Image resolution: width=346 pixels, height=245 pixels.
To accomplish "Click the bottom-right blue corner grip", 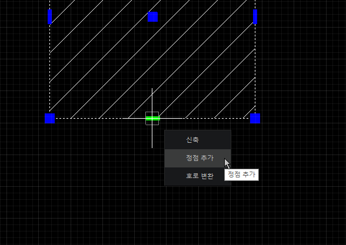I will [x=255, y=118].
